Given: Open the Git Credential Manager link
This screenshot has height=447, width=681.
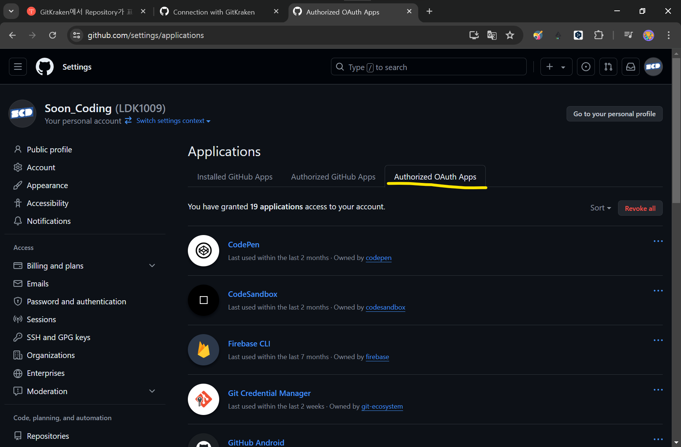Looking at the screenshot, I should click(x=269, y=393).
